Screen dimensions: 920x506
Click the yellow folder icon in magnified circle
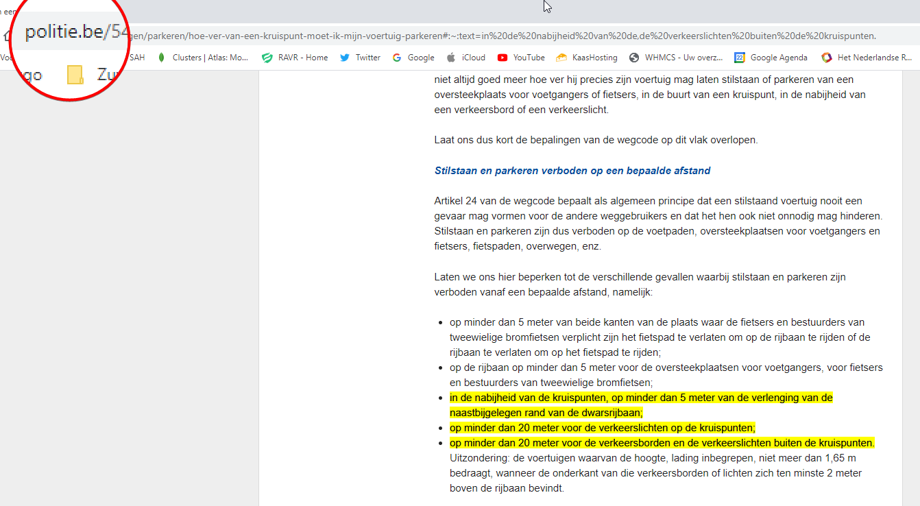75,75
